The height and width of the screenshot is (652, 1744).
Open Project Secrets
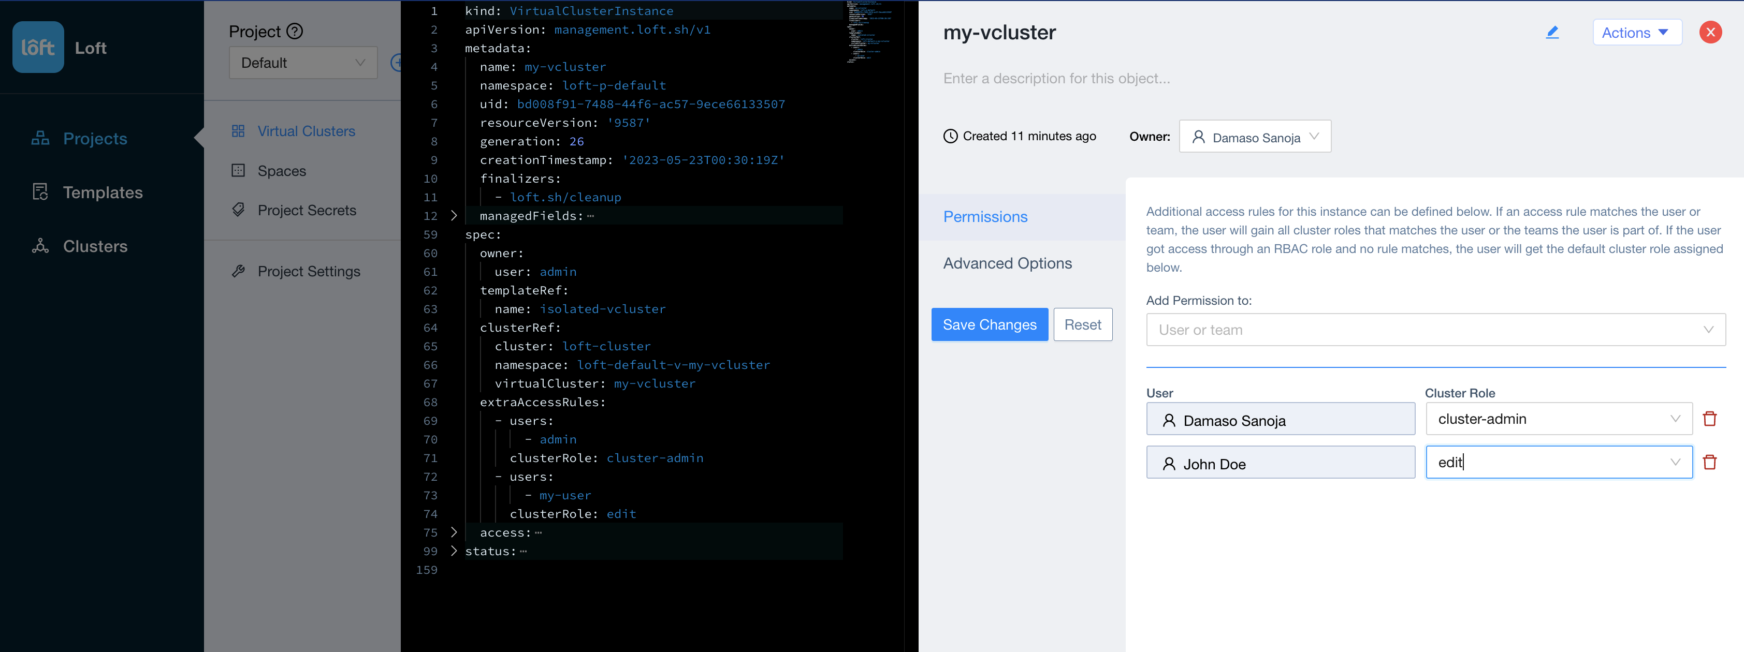point(307,210)
